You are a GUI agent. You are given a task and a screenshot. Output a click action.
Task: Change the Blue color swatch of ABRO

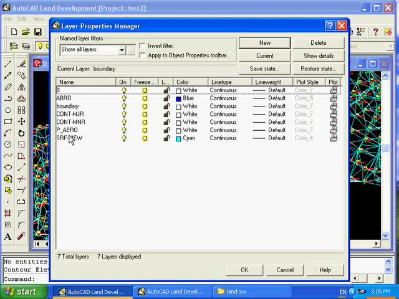pyautogui.click(x=179, y=99)
